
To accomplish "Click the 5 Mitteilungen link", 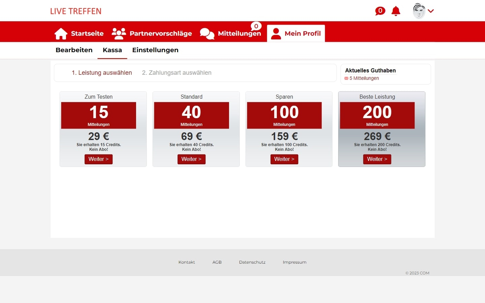I will (364, 78).
